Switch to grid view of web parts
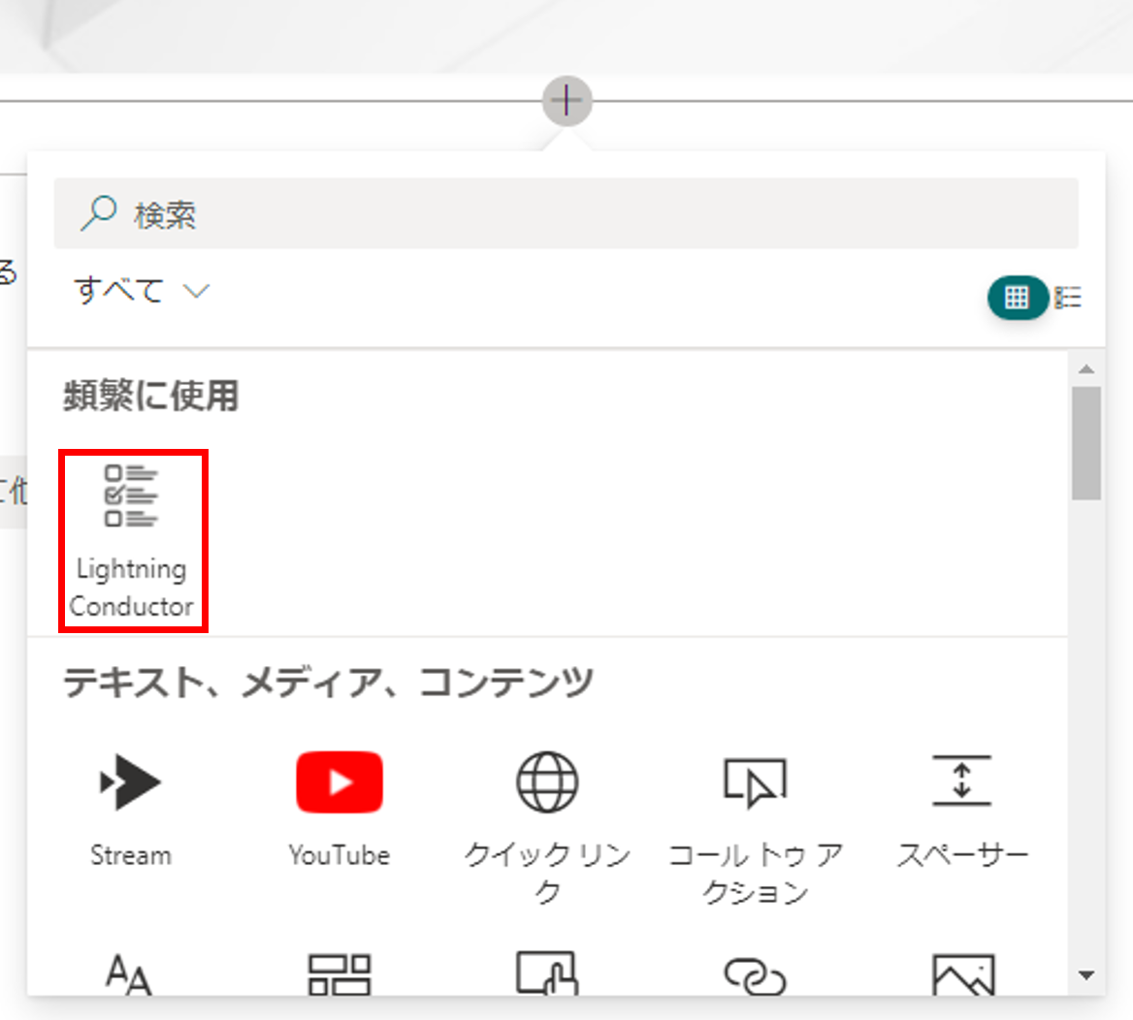Screen dimensions: 1133x1020 click(1017, 298)
